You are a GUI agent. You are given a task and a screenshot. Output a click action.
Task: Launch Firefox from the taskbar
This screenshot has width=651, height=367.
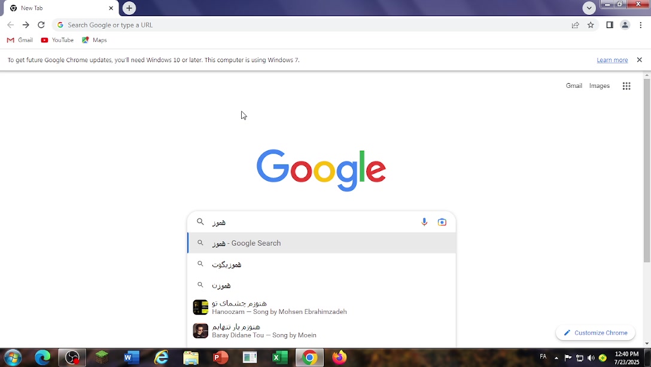pyautogui.click(x=339, y=357)
